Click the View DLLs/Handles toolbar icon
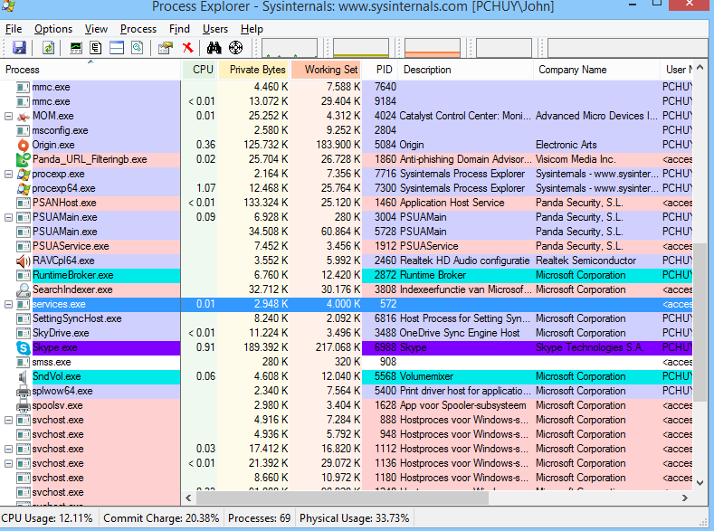The height and width of the screenshot is (531, 714). [137, 47]
